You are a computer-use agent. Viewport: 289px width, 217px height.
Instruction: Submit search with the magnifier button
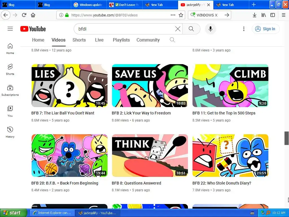click(191, 29)
